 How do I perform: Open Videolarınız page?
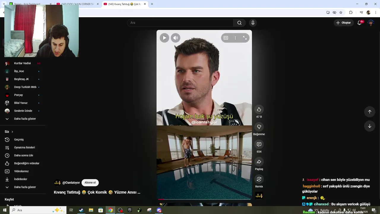[x=23, y=171]
